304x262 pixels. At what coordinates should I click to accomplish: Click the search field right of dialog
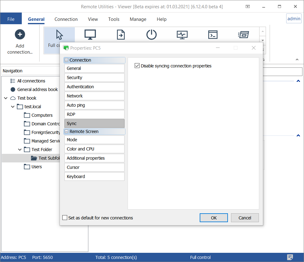click(x=283, y=72)
